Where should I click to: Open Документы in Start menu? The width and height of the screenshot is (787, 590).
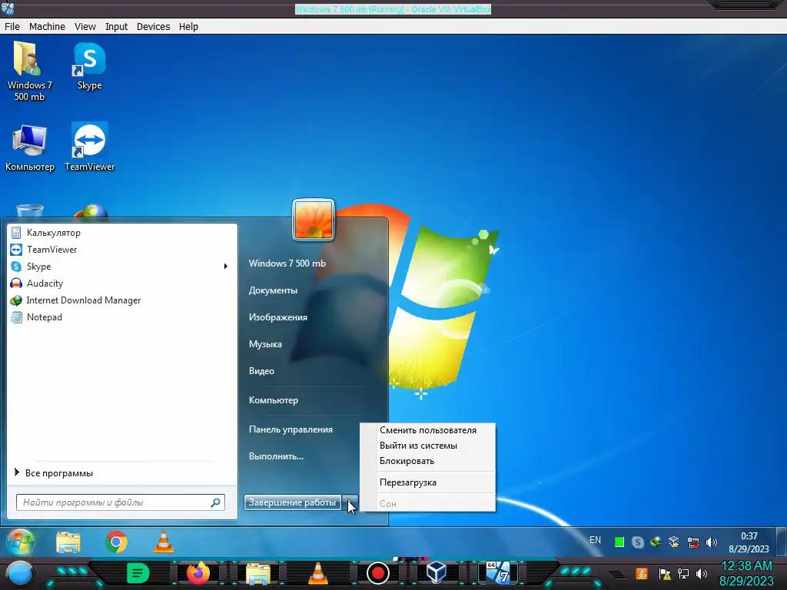(273, 290)
